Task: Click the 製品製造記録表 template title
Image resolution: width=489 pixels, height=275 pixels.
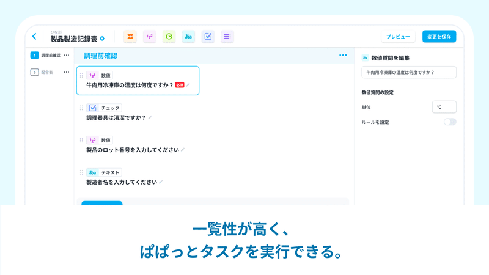Action: click(74, 39)
